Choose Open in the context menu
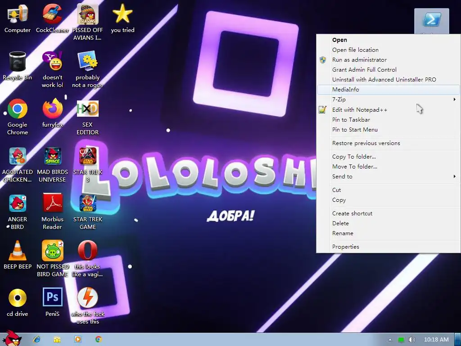 [x=389, y=40]
